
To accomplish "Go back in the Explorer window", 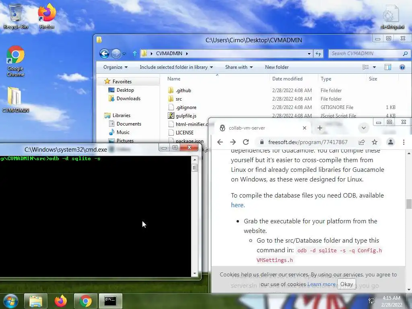I will 104,54.
